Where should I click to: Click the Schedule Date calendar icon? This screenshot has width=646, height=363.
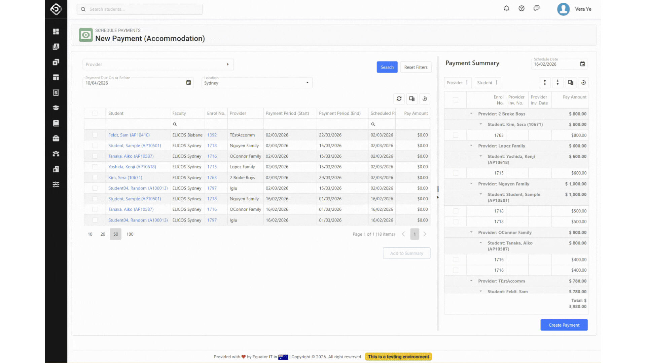click(x=582, y=64)
